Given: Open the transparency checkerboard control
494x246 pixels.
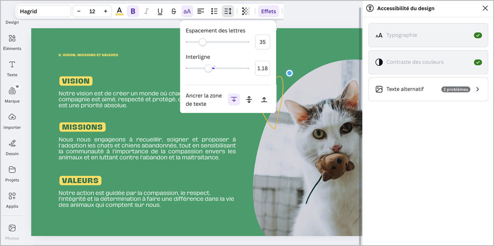Looking at the screenshot, I should [x=246, y=11].
